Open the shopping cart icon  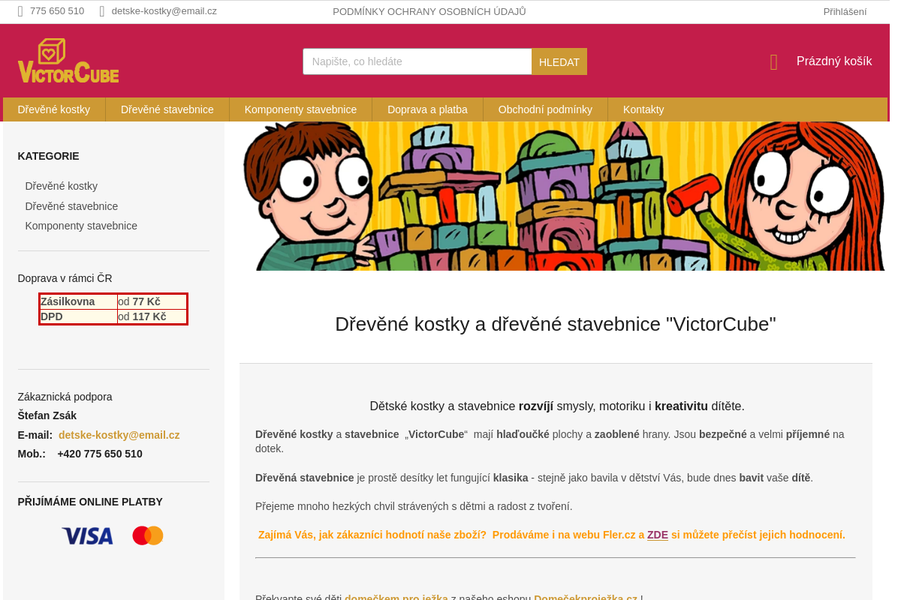pos(773,62)
